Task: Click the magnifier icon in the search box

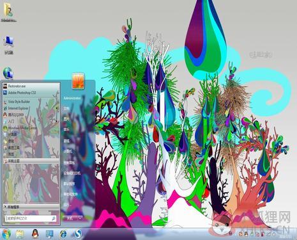Action: pyautogui.click(x=54, y=218)
